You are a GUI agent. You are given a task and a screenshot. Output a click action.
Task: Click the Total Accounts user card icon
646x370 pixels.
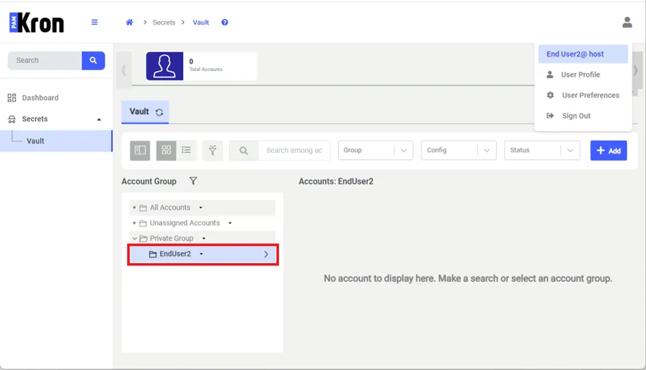pyautogui.click(x=164, y=66)
